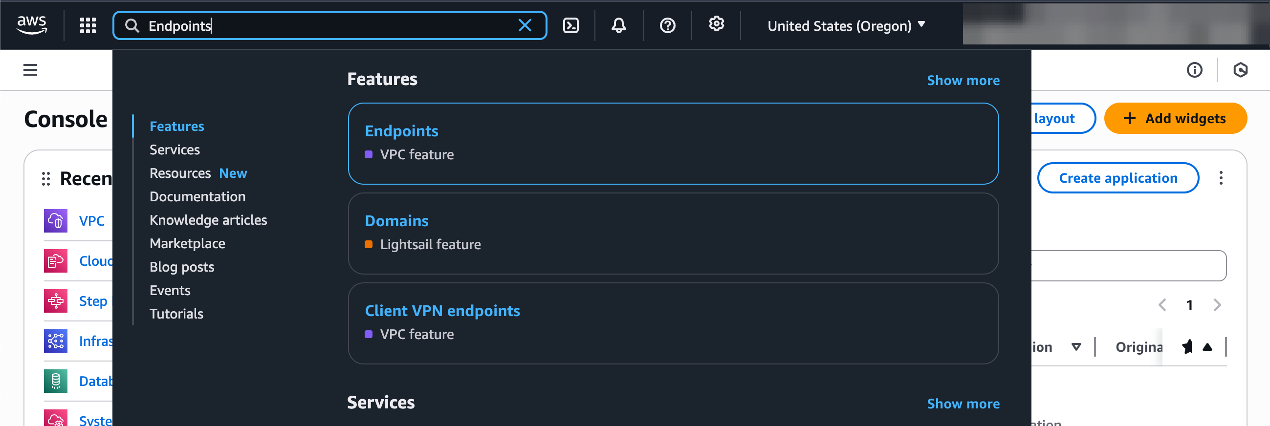Click the magnifier icon in search bar

[x=131, y=25]
